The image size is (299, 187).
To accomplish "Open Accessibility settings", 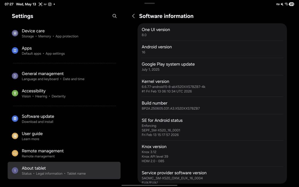I will click(64, 93).
